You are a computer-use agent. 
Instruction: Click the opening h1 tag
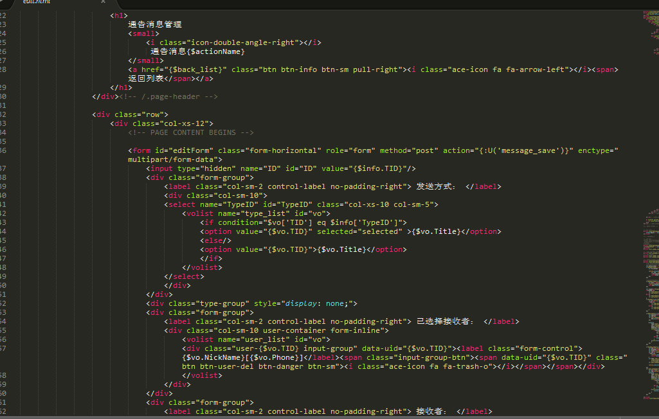coord(119,15)
